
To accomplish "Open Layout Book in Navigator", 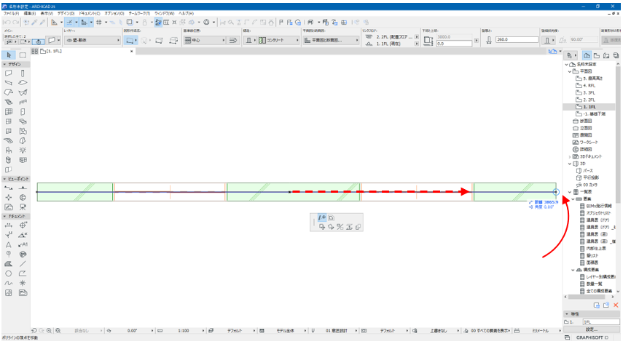I will tap(606, 55).
